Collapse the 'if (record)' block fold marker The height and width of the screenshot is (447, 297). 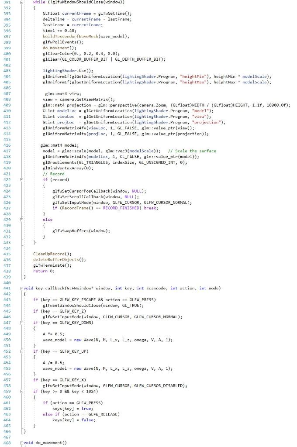point(21,179)
